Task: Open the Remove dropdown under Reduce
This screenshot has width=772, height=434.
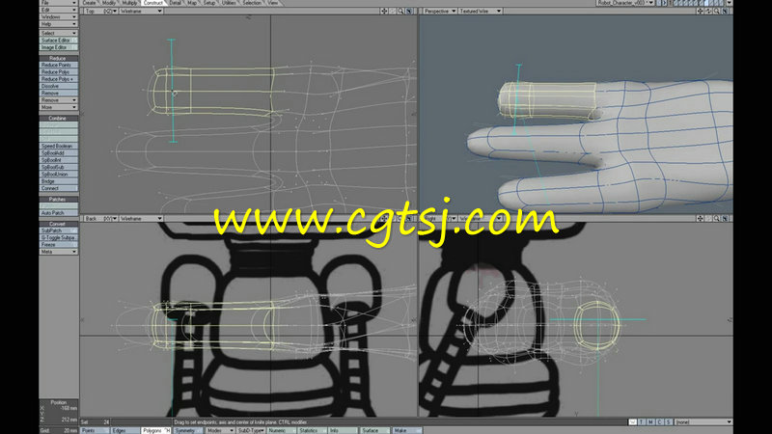Action: (x=59, y=100)
